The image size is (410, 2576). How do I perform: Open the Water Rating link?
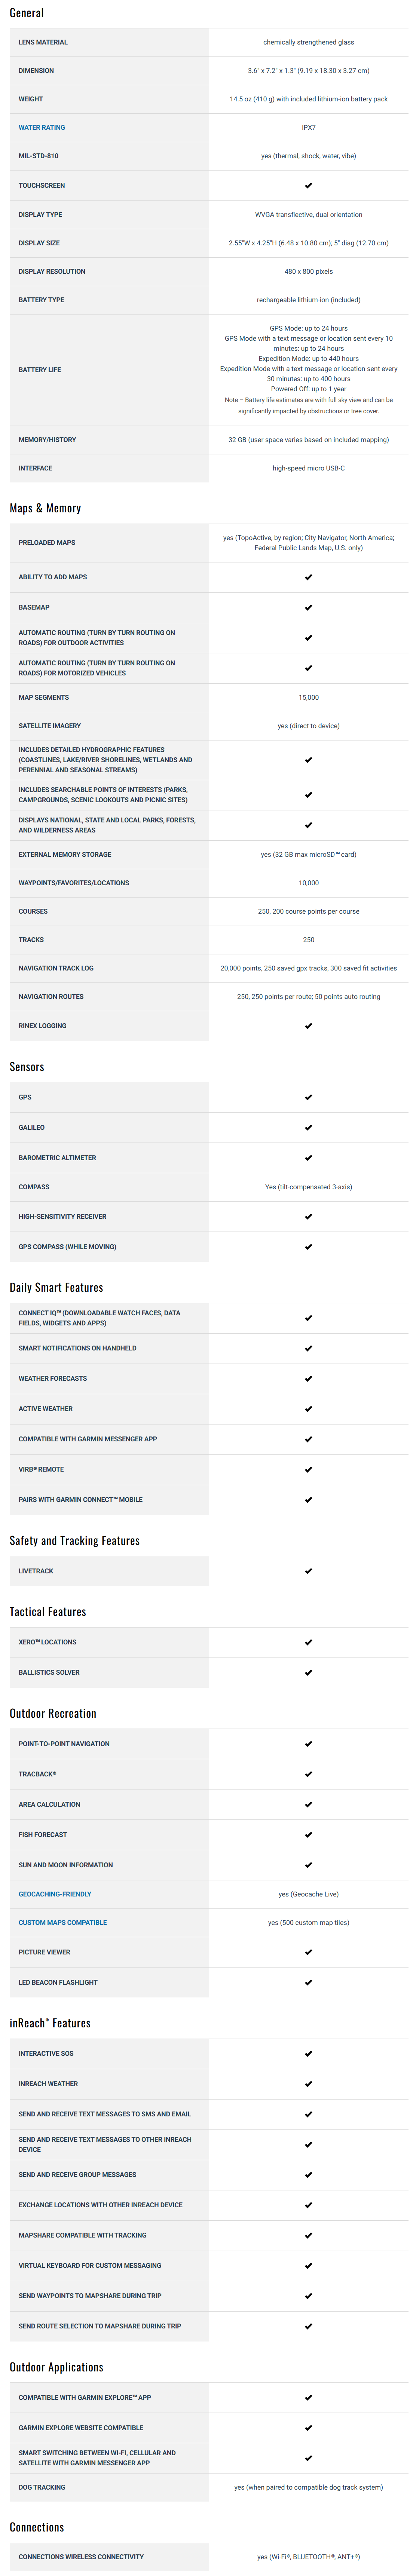[x=42, y=128]
